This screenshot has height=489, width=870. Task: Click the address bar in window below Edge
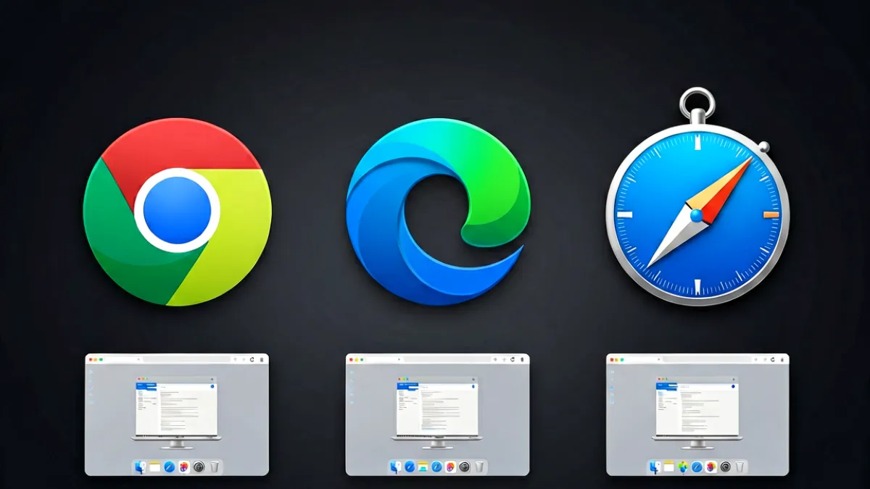pyautogui.click(x=447, y=359)
